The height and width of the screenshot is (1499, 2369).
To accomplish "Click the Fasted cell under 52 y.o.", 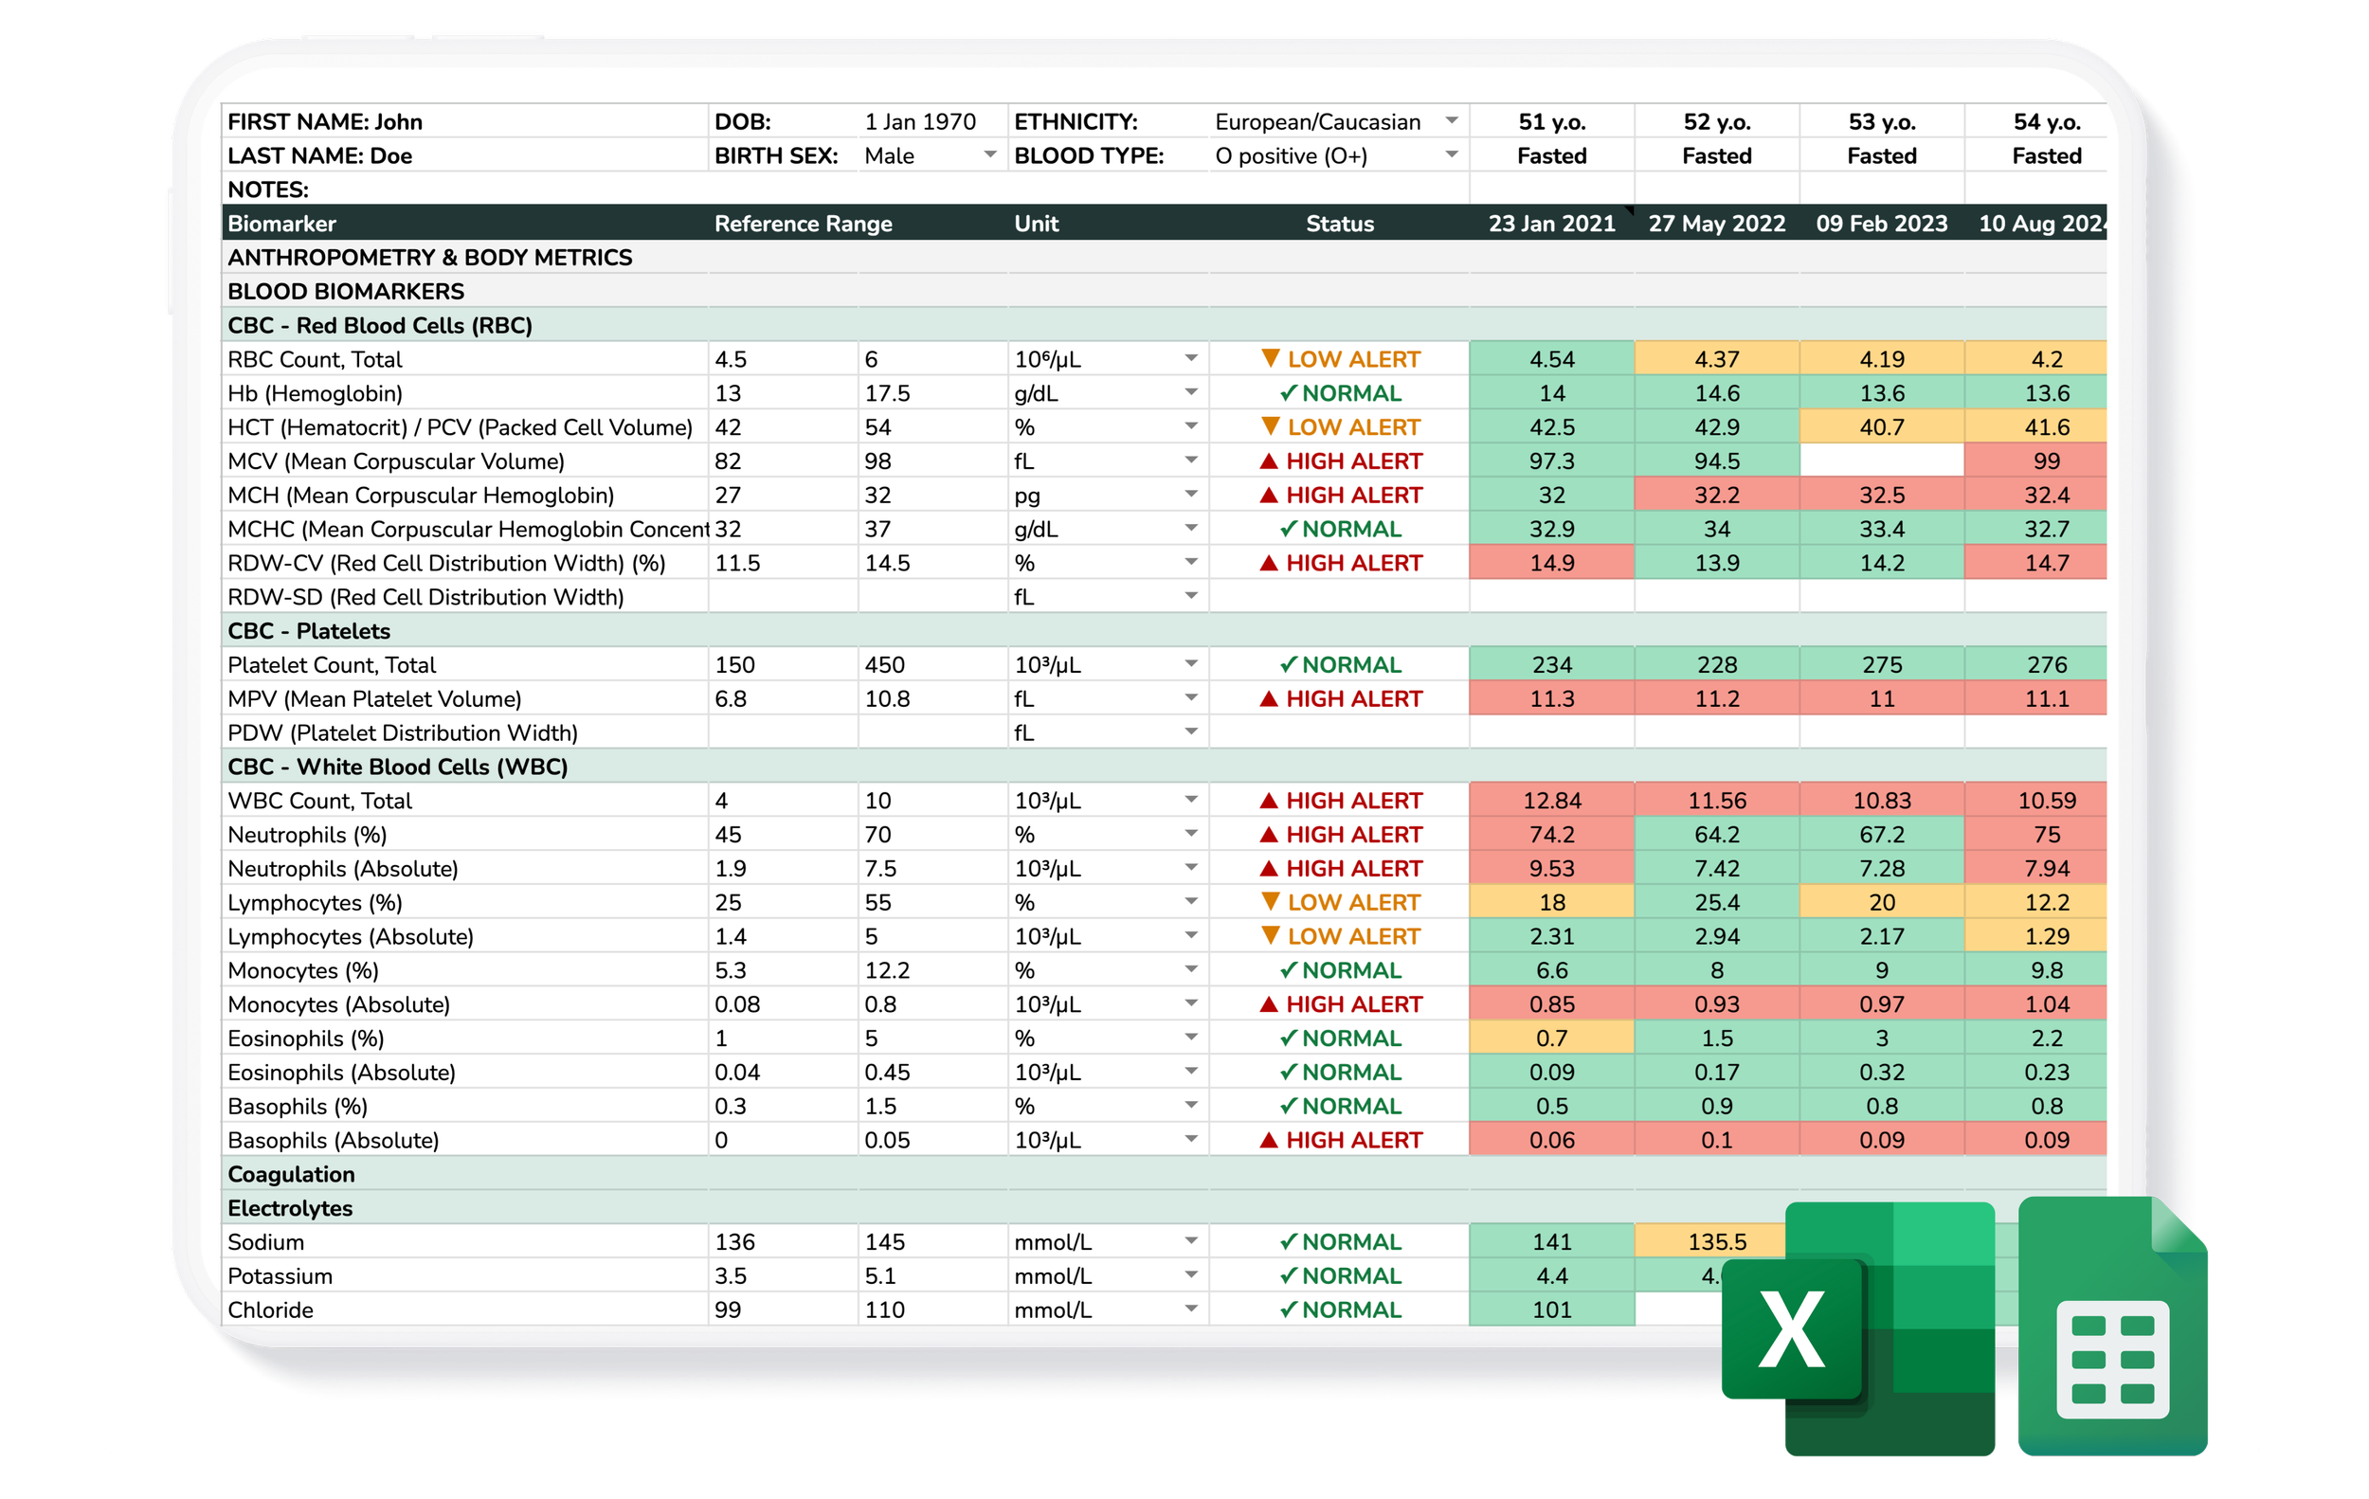I will [x=1717, y=155].
